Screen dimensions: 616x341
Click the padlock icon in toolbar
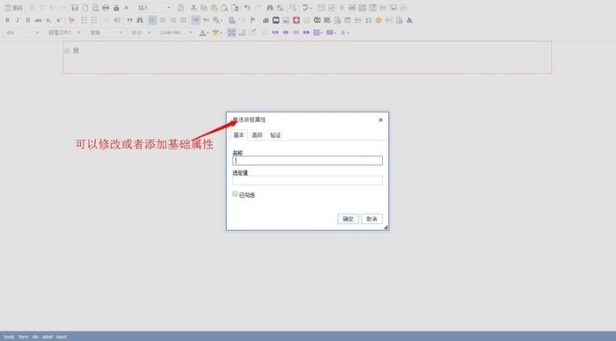(116, 8)
